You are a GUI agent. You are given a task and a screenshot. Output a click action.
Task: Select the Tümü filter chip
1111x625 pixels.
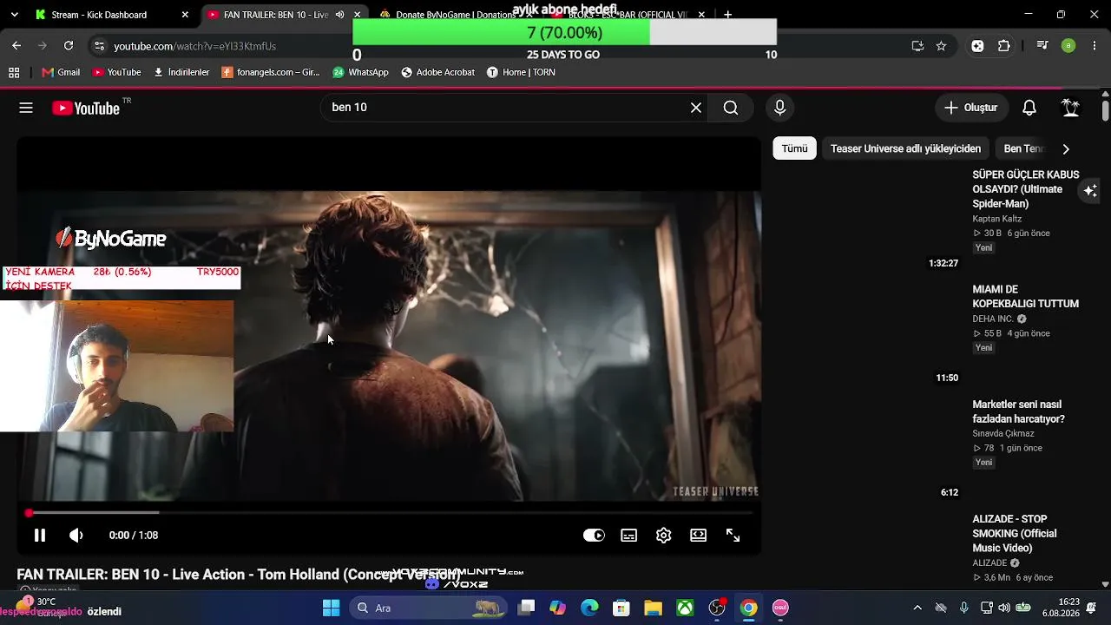click(x=794, y=148)
